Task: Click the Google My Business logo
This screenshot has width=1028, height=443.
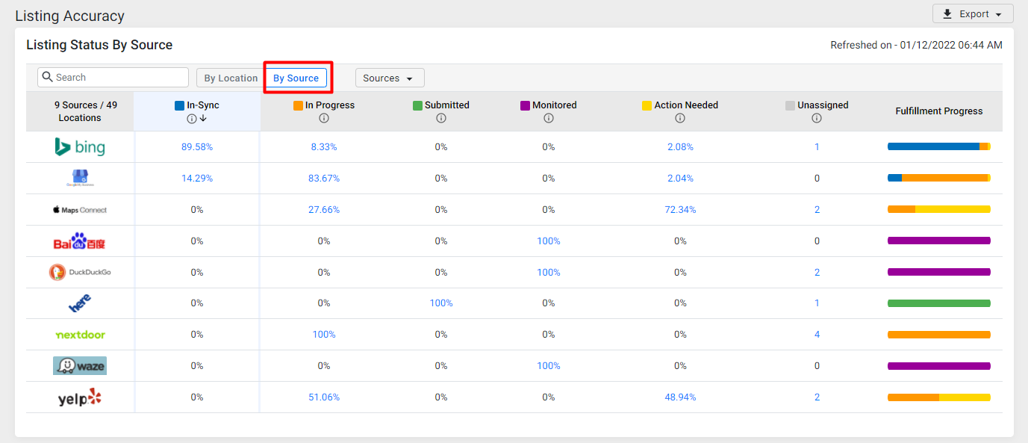Action: pyautogui.click(x=80, y=179)
